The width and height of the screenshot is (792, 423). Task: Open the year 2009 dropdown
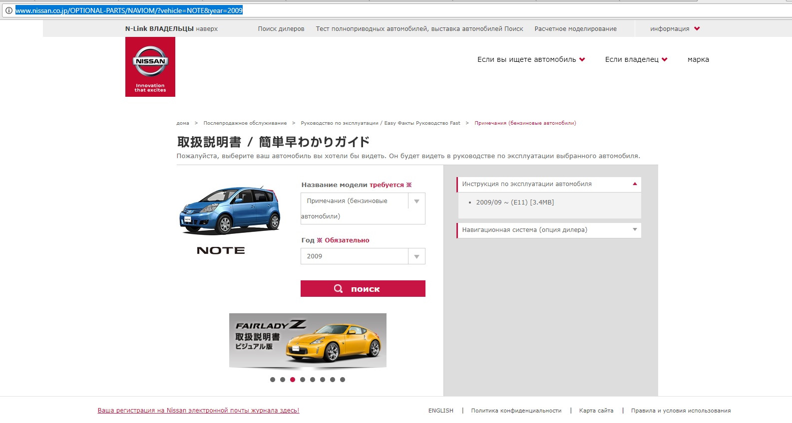click(363, 256)
